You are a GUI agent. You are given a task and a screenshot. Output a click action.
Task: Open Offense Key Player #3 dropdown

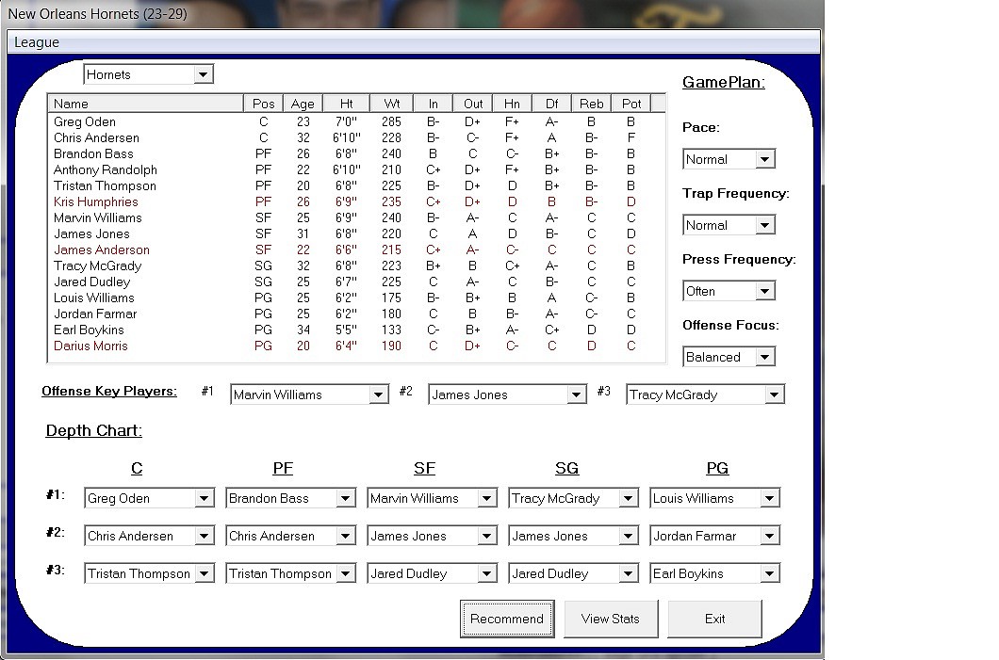tap(705, 394)
